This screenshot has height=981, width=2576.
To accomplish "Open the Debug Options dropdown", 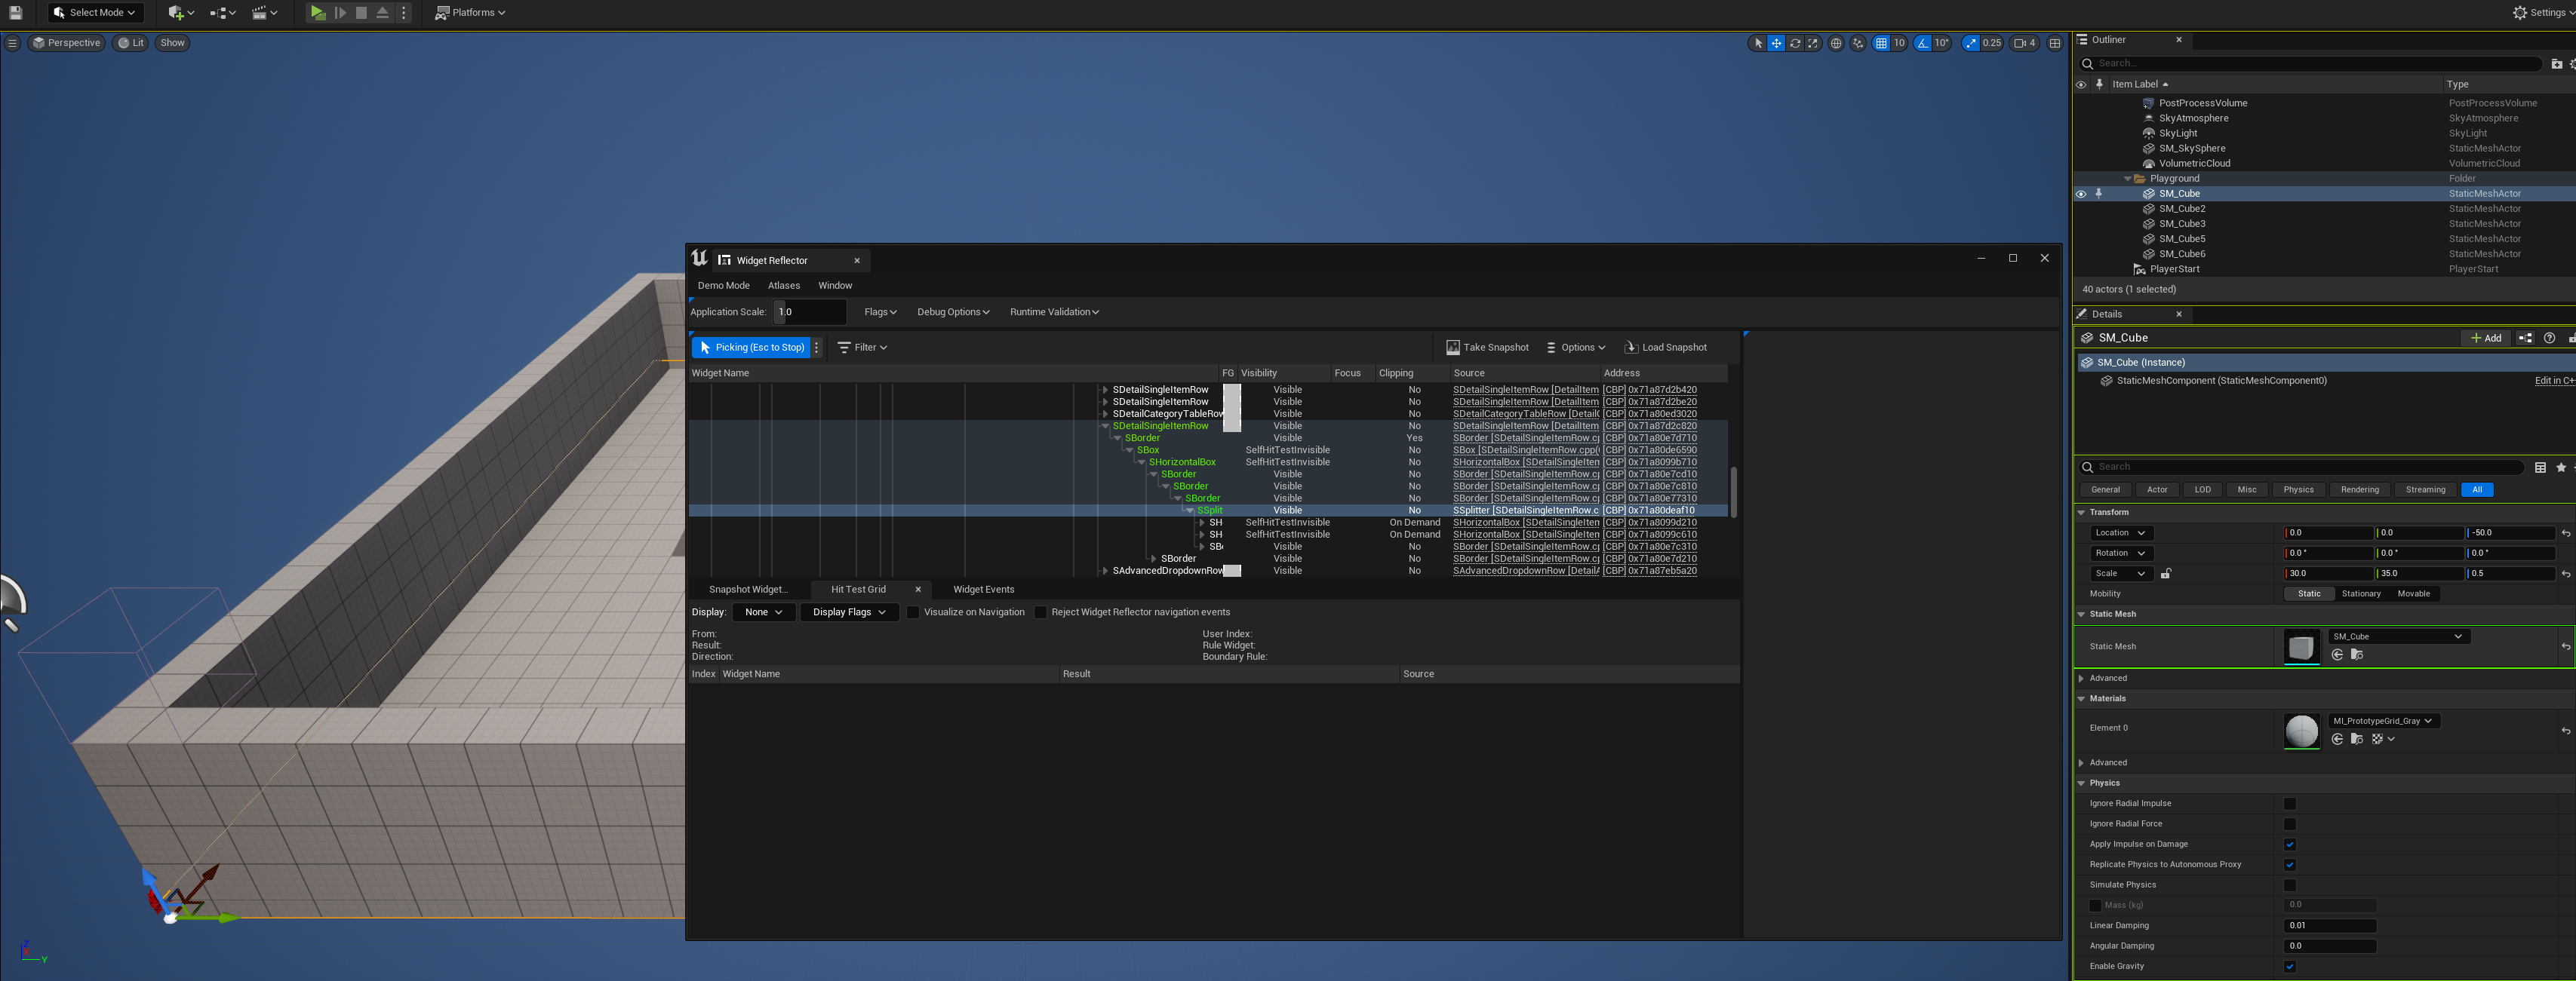I will (952, 311).
